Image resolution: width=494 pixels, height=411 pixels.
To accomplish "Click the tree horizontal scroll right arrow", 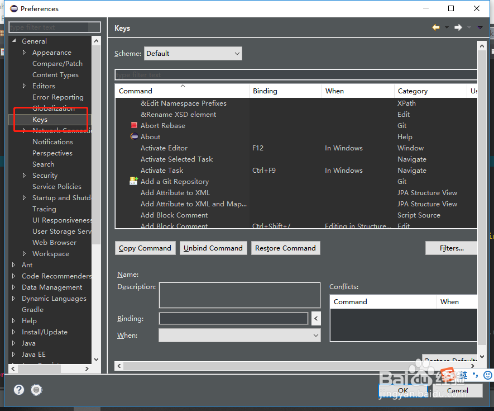I will click(x=87, y=369).
